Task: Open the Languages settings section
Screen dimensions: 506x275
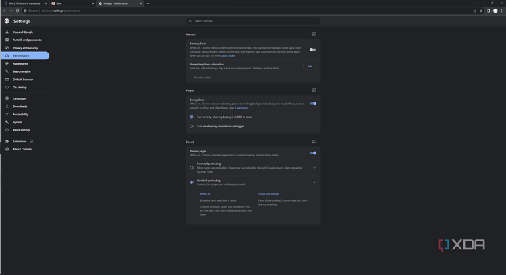Action: [x=20, y=98]
